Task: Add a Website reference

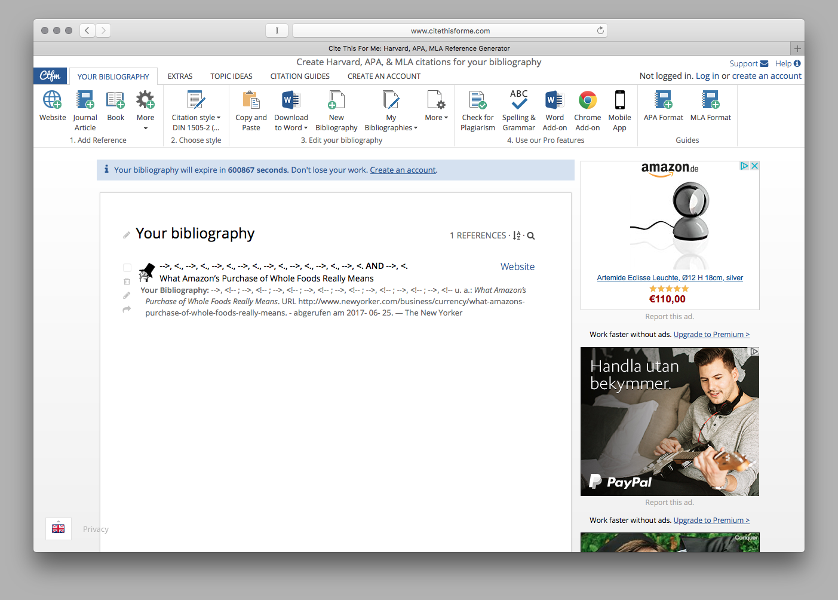Action: [x=53, y=106]
